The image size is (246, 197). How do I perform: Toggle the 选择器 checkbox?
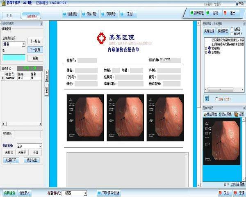pyautogui.click(x=232, y=29)
